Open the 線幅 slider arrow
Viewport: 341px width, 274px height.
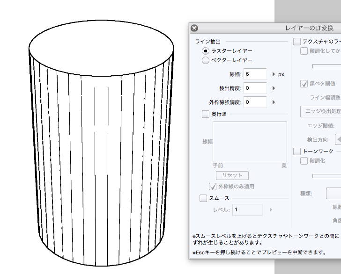(x=274, y=74)
